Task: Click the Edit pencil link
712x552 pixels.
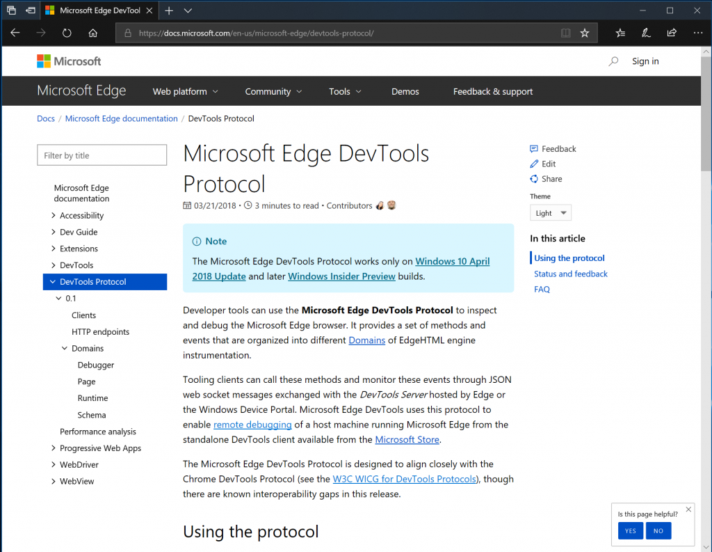Action: pos(542,164)
